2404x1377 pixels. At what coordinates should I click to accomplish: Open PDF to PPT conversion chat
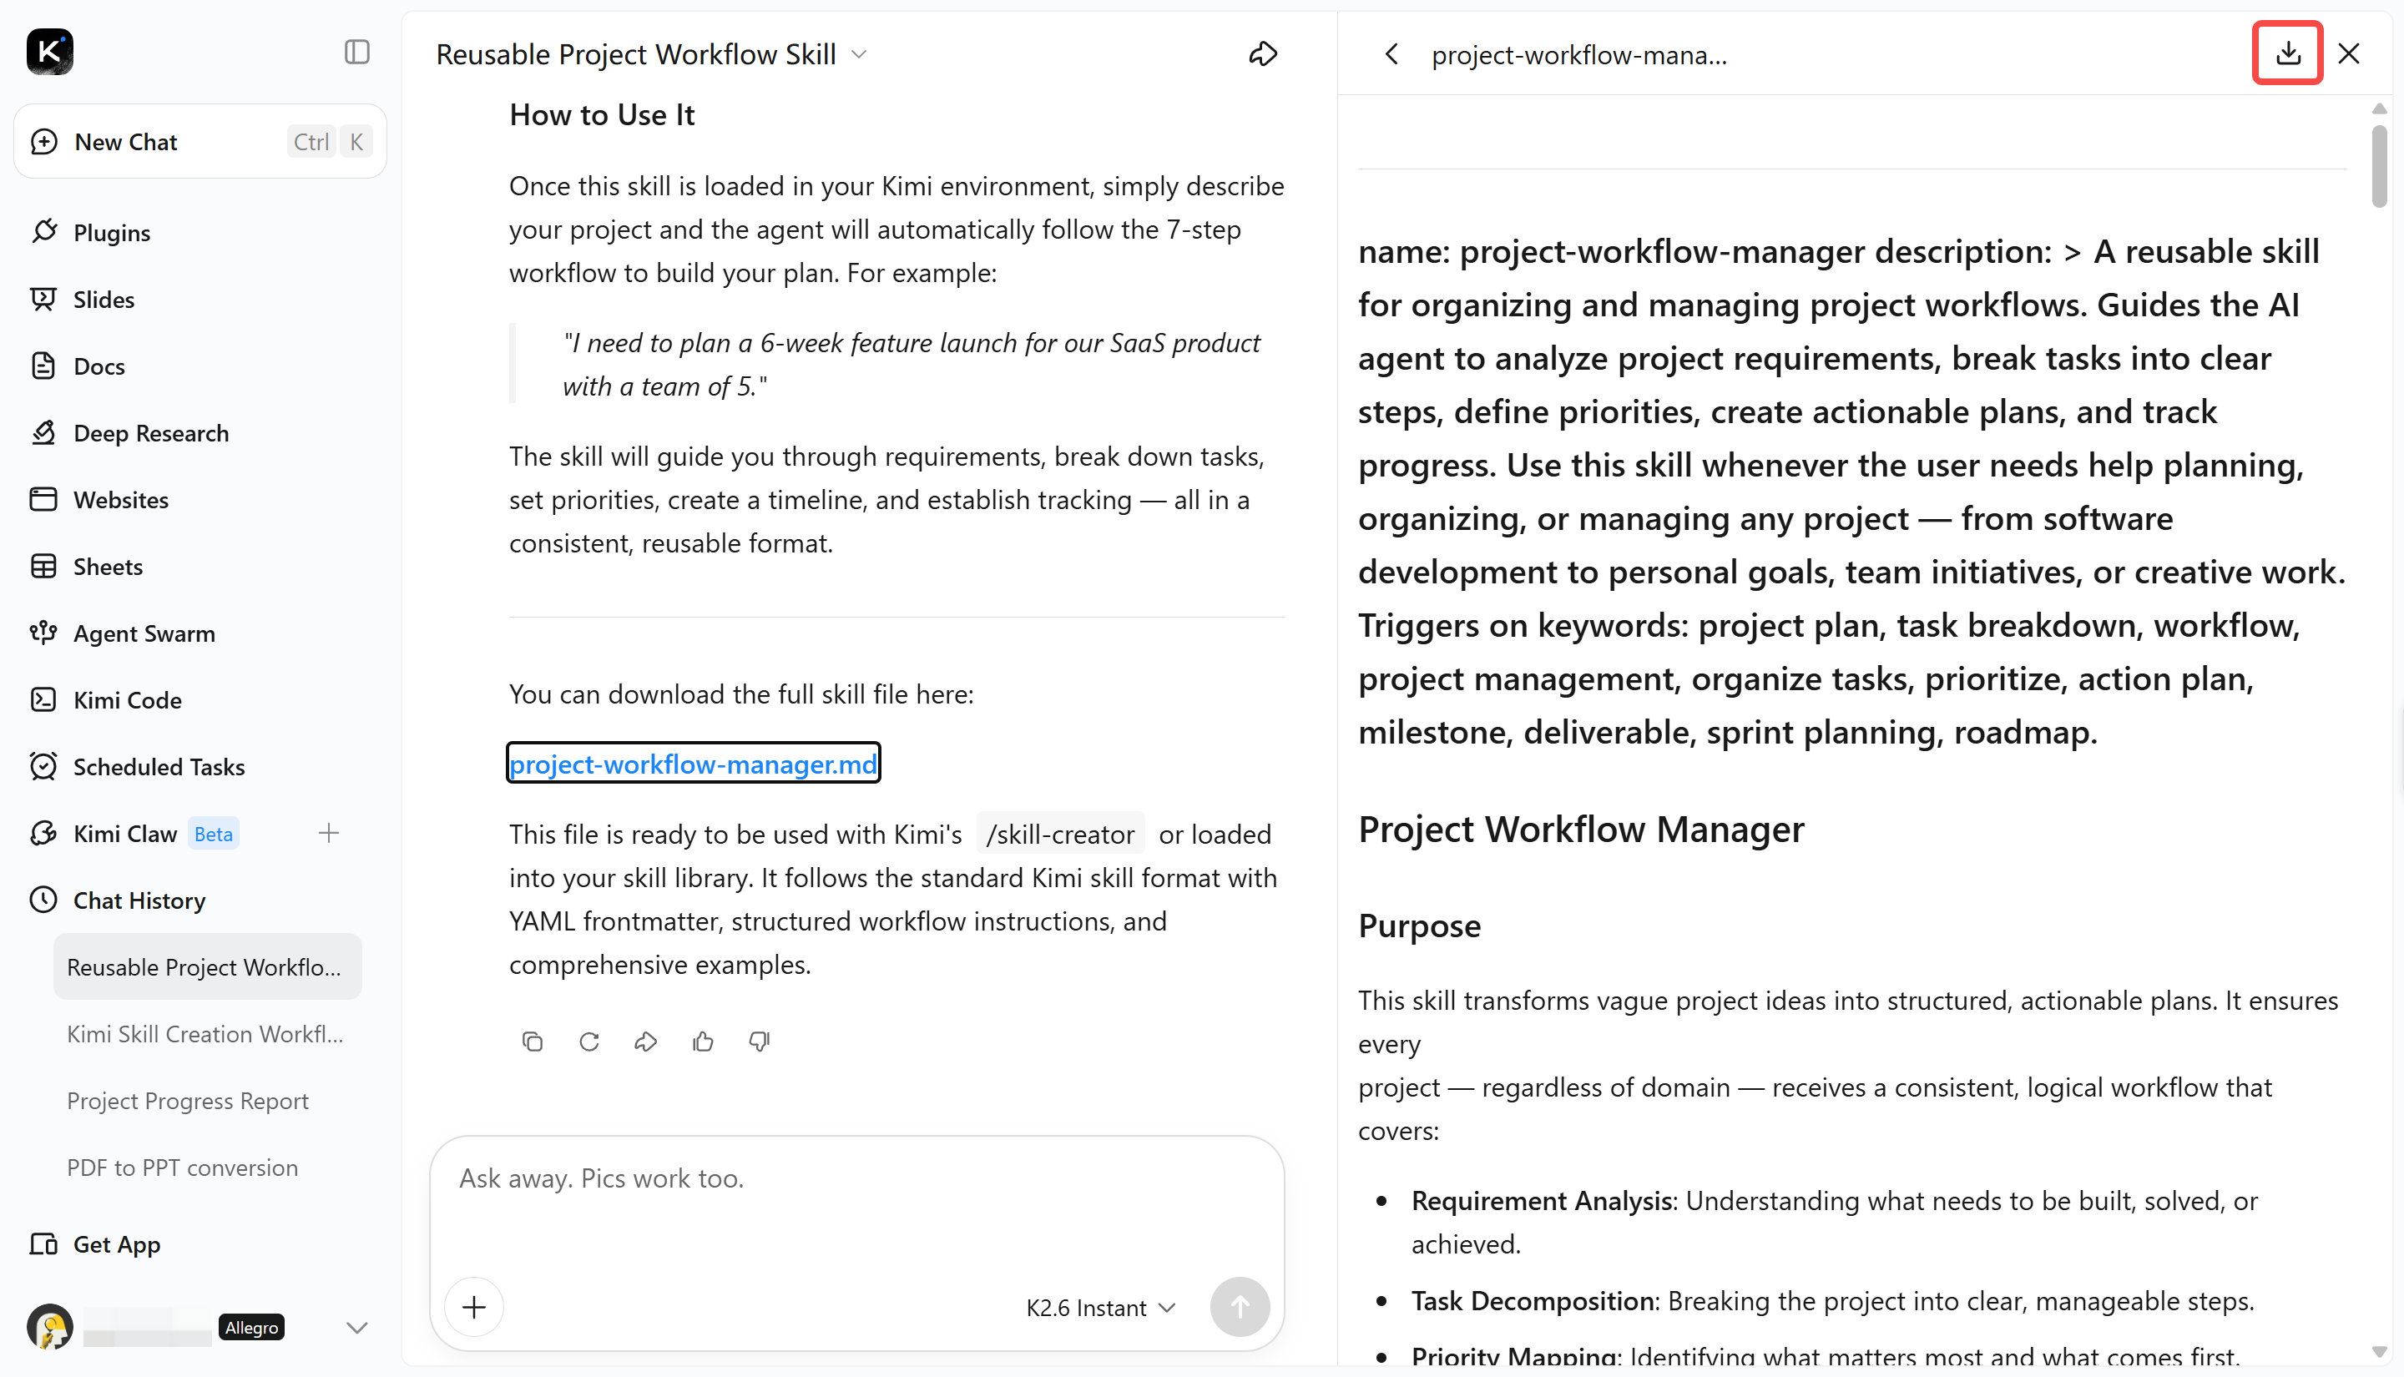pyautogui.click(x=182, y=1168)
